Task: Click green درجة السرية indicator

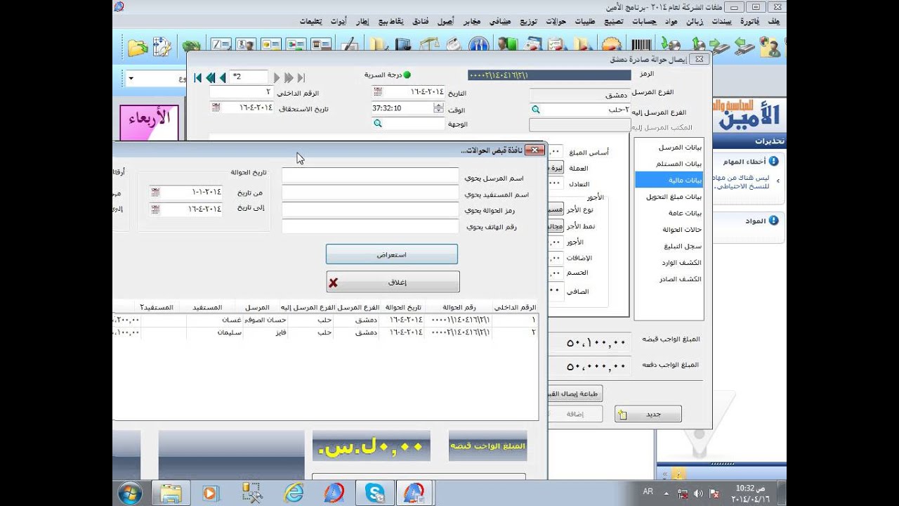Action: [407, 74]
